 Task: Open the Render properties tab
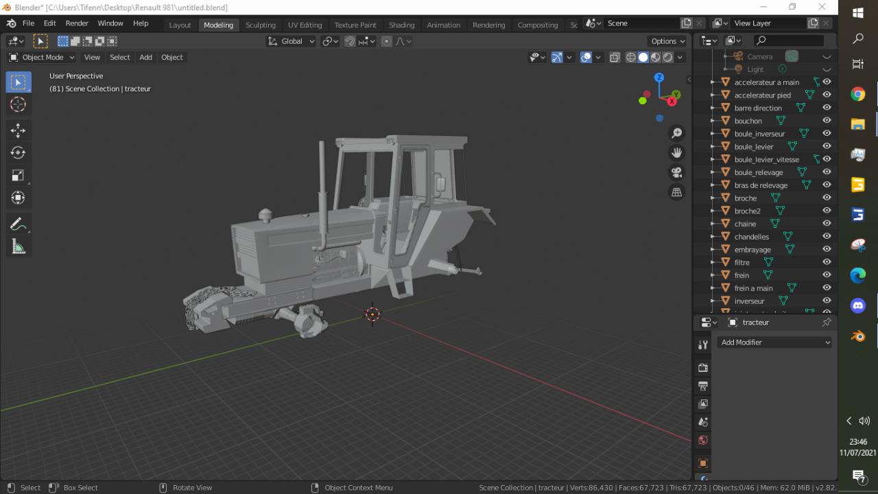703,368
